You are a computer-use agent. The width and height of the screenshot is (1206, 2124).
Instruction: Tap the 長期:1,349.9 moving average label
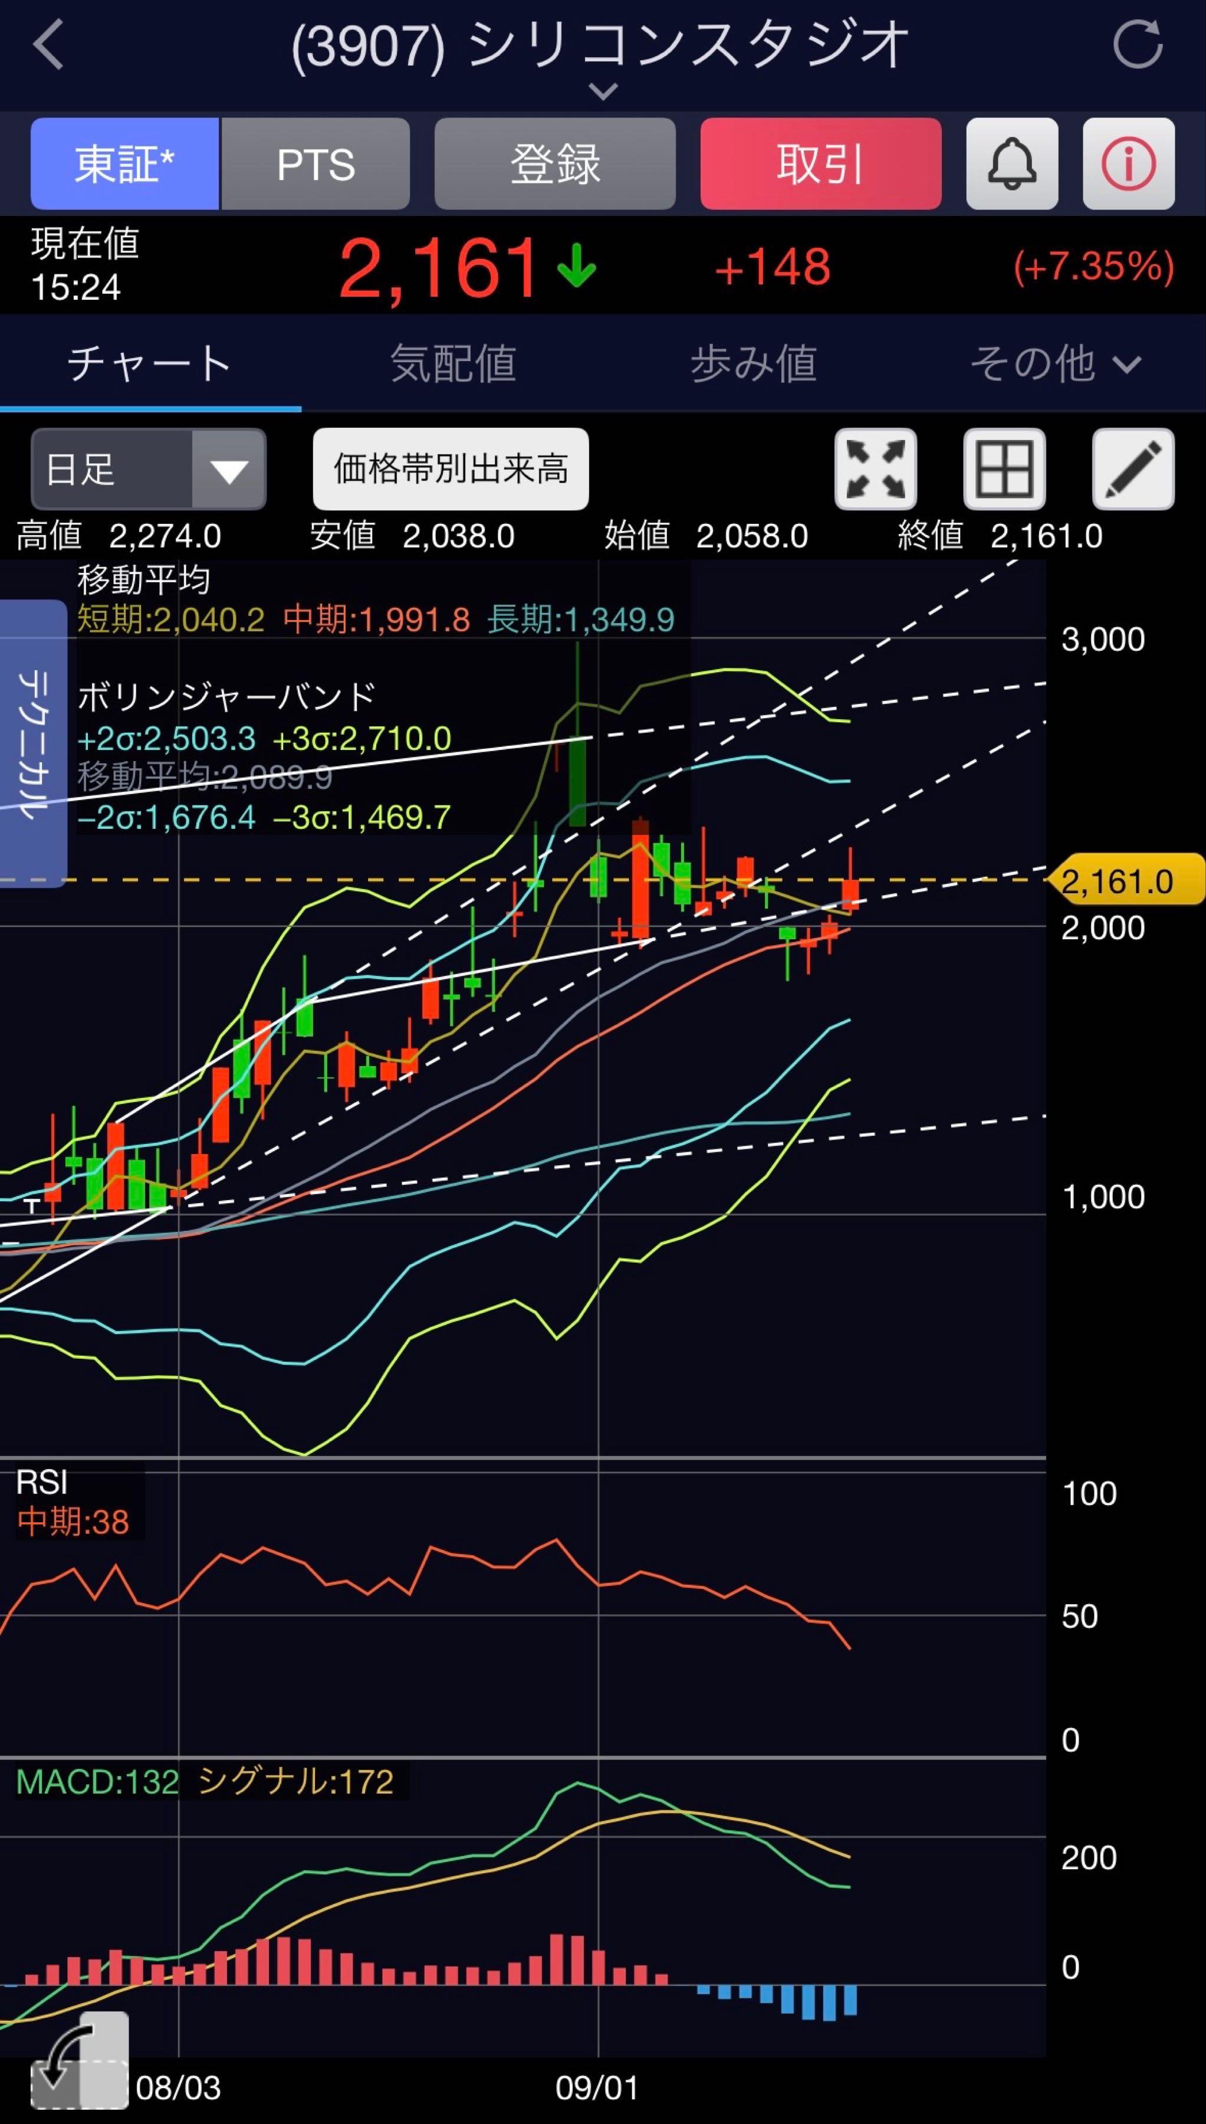[581, 619]
